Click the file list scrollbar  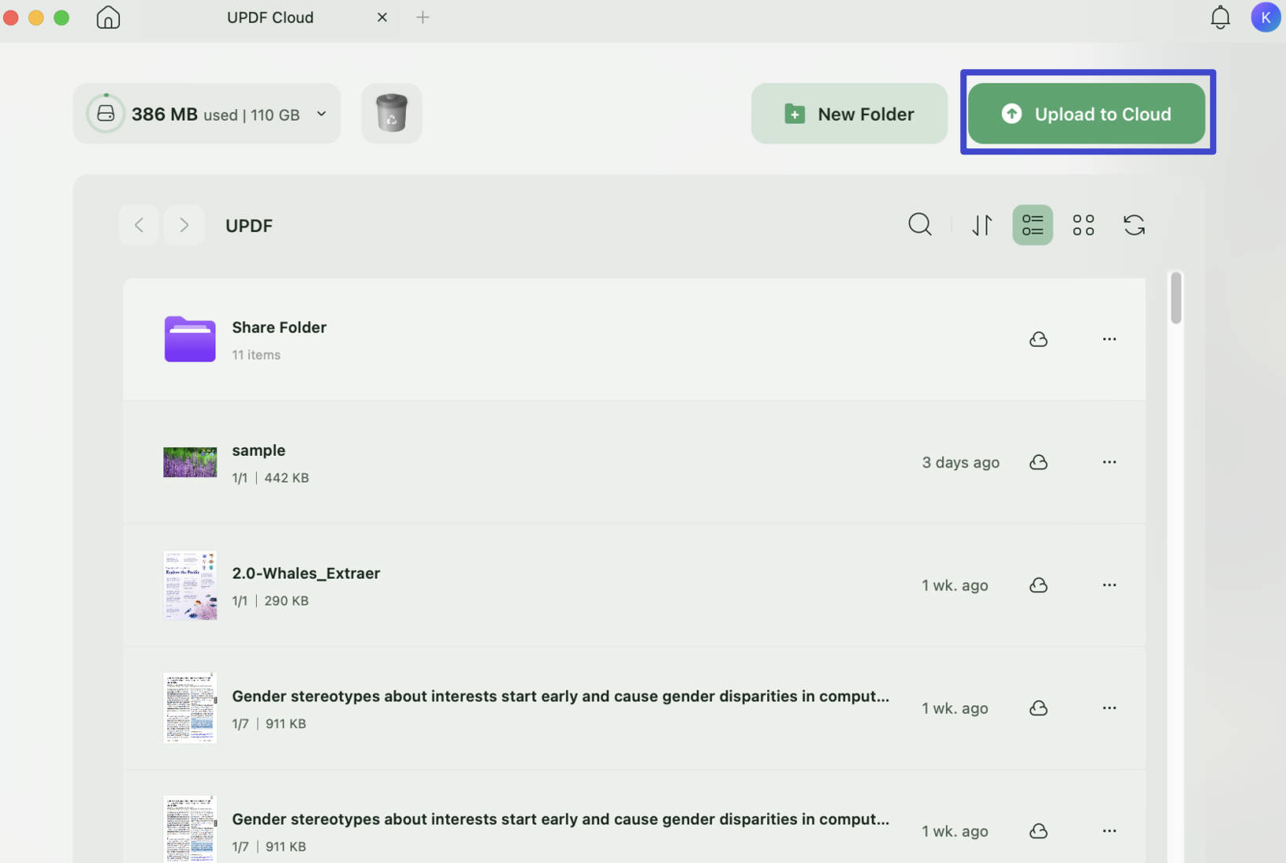pos(1175,297)
